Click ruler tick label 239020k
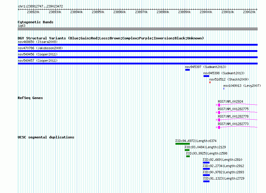The width and height of the screenshot is (266, 193). point(249,12)
